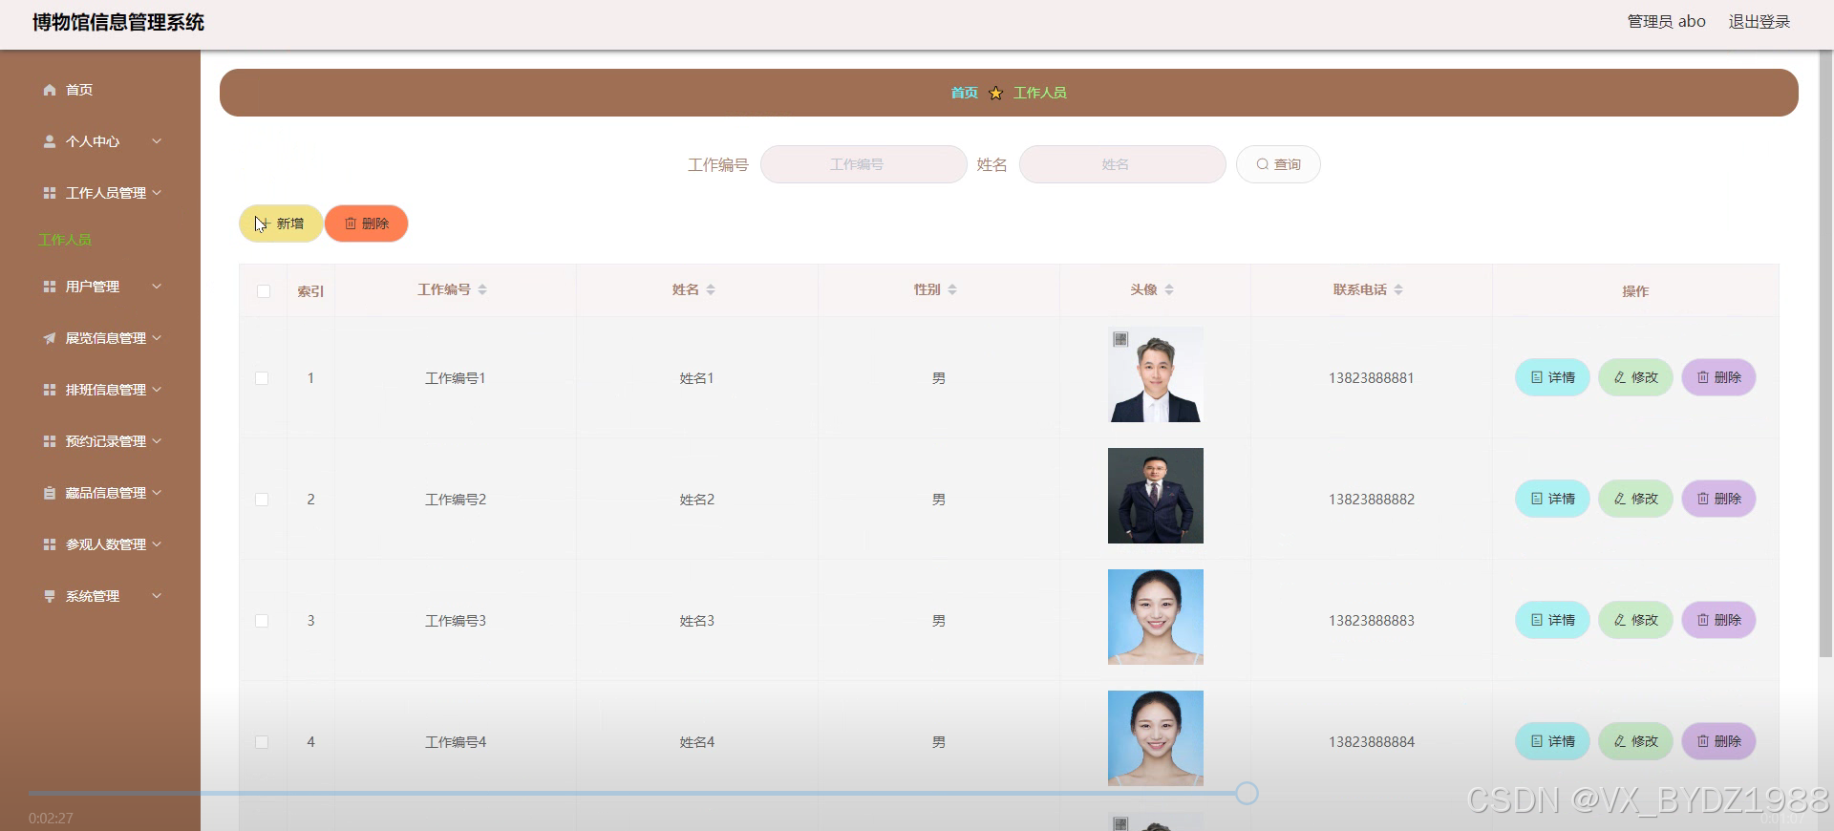Click the paper-plane icon beside 展览信息管理
Viewport: 1834px width, 831px height.
click(x=50, y=338)
